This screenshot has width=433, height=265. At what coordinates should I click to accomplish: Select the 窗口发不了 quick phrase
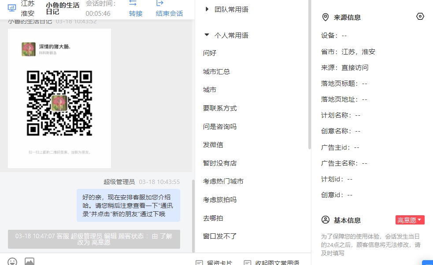tap(220, 236)
